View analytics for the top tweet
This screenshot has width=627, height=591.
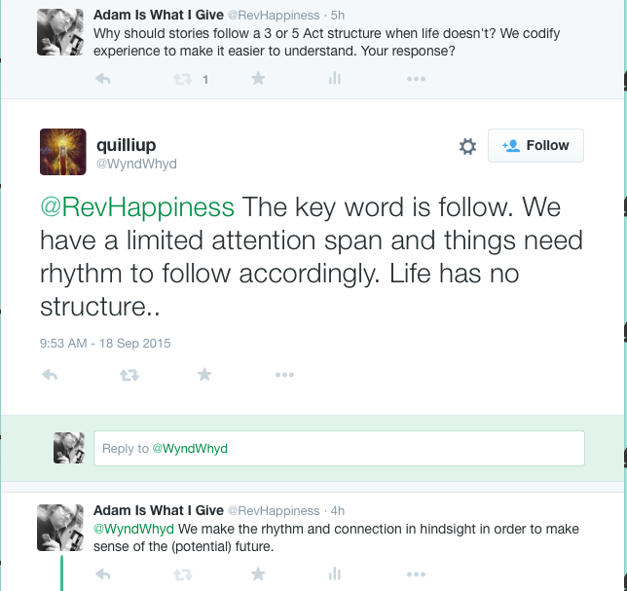pyautogui.click(x=334, y=79)
